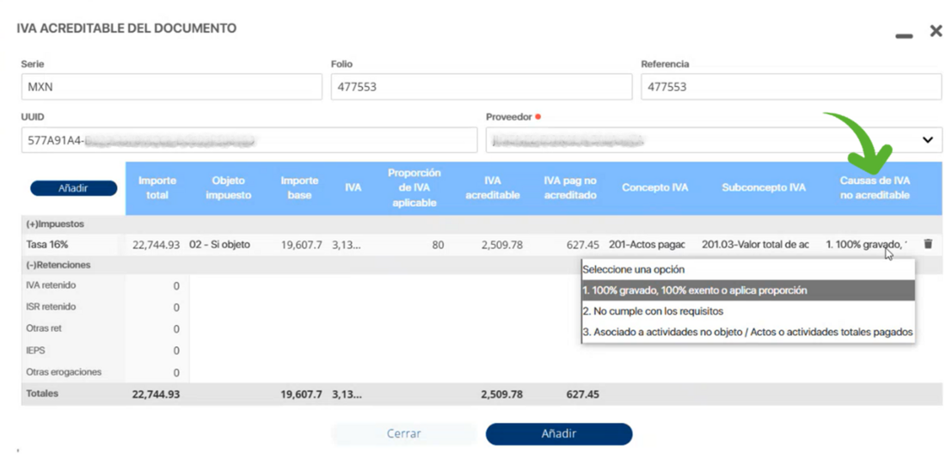This screenshot has width=946, height=459.
Task: Click Añadir button above the tax table
Action: pos(73,188)
